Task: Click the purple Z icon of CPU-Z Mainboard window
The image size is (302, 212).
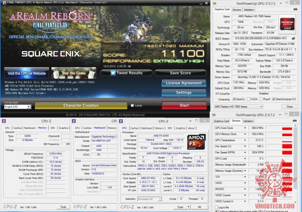Action: point(74,121)
